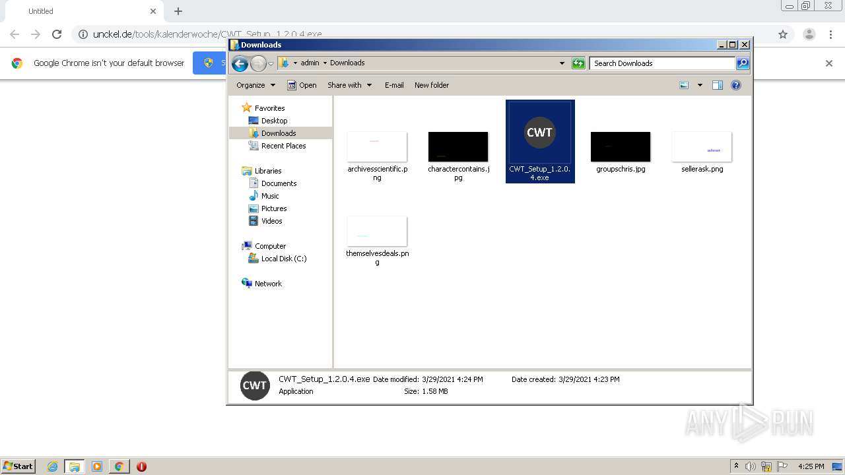Create a New folder
The width and height of the screenshot is (845, 475).
coord(432,85)
